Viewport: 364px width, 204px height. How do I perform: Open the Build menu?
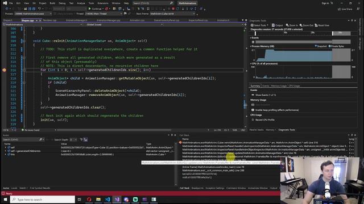pyautogui.click(x=52, y=3)
